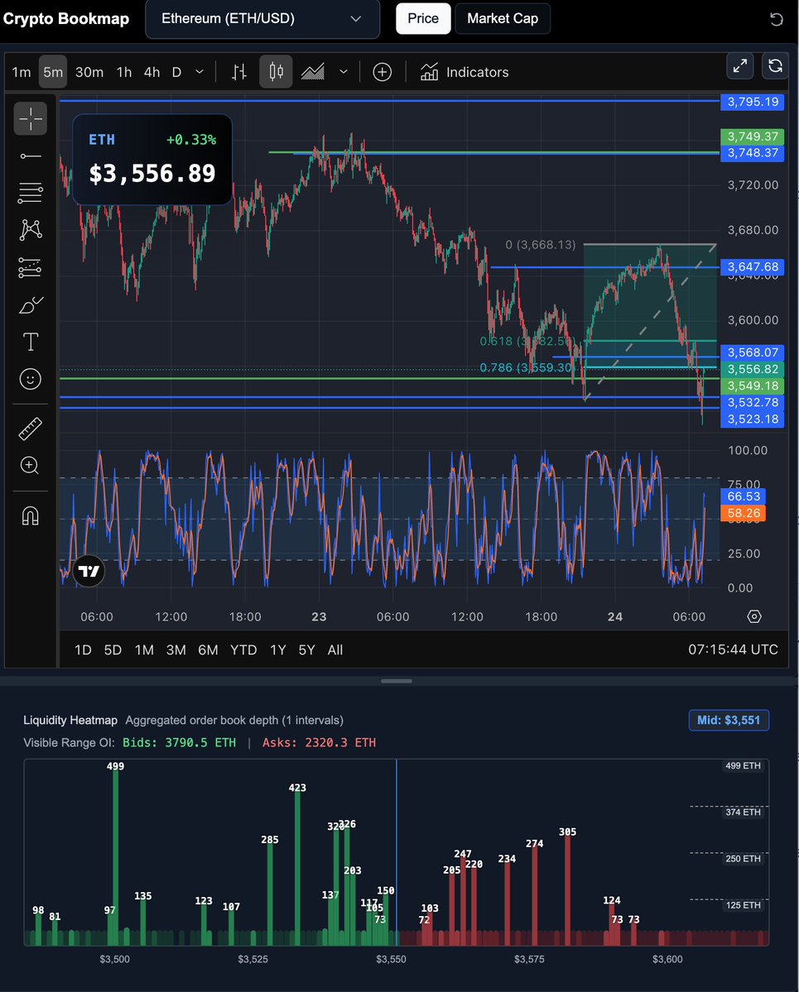Click the 0.786 Fibonacci level label

(527, 367)
